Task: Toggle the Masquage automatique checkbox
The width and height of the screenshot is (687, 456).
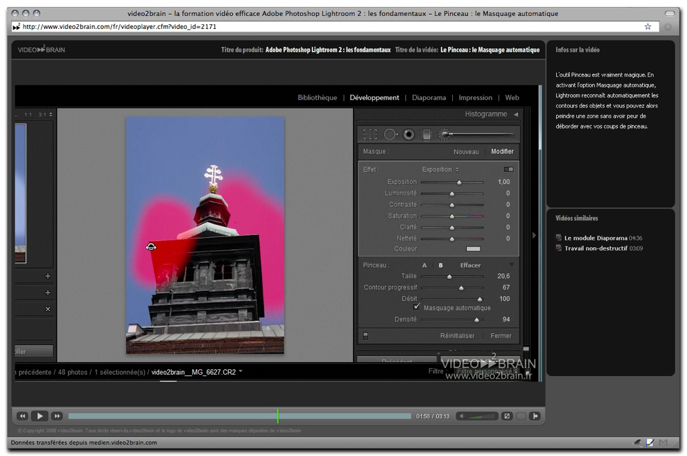Action: tap(416, 306)
